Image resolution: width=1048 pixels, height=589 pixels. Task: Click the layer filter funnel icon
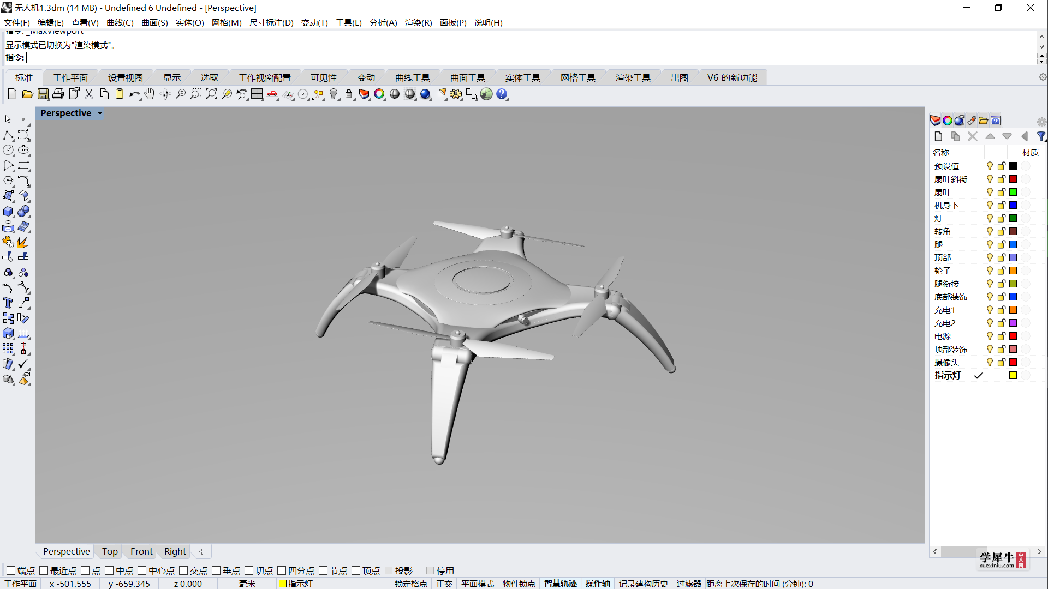click(x=1041, y=136)
